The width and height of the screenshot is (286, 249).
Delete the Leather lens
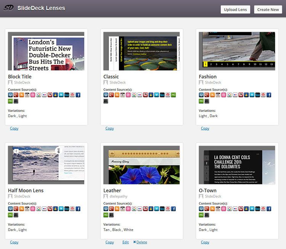140,242
